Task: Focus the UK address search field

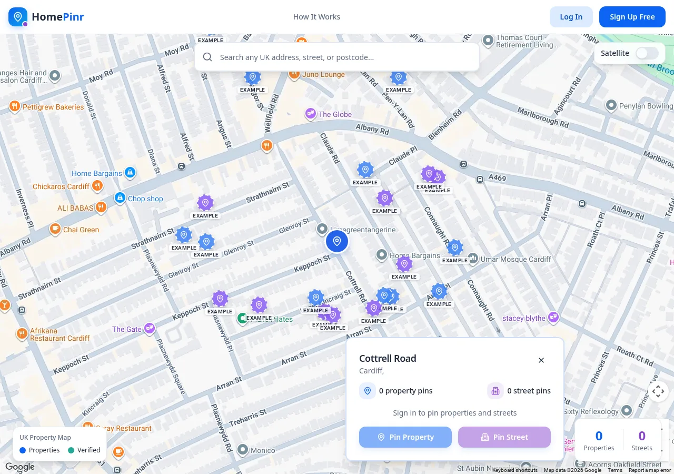Action: point(337,57)
